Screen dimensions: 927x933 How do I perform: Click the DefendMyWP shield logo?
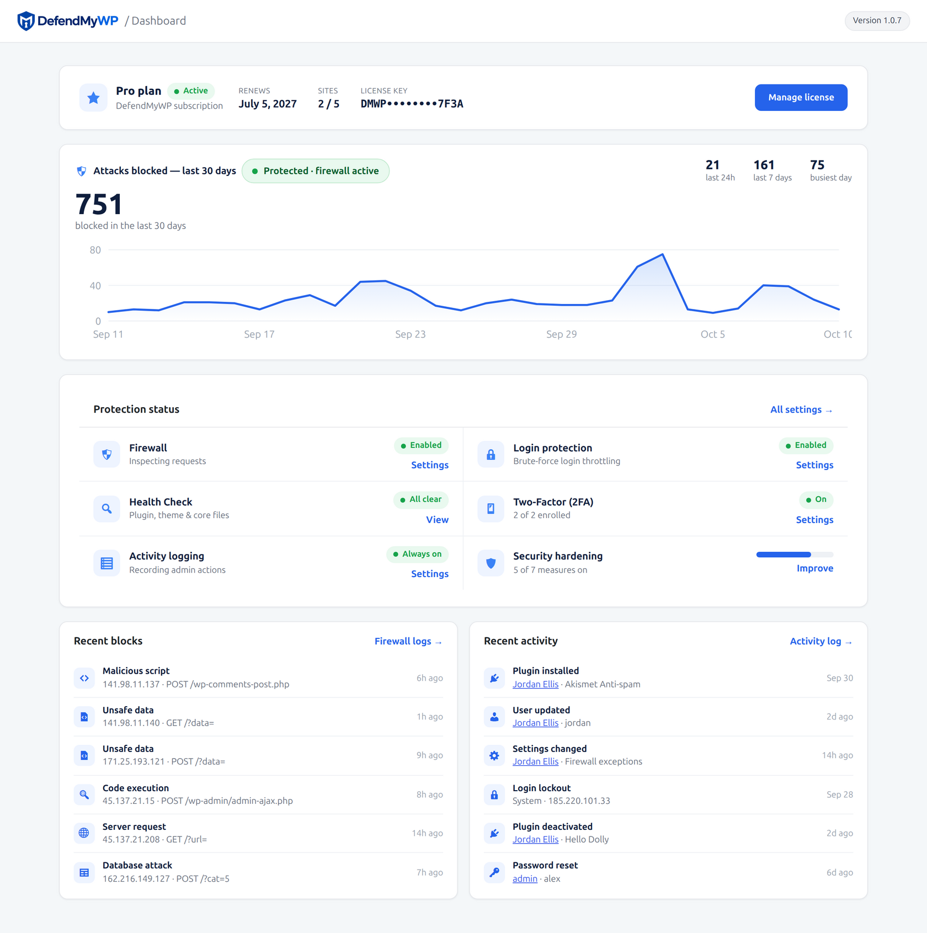click(25, 21)
